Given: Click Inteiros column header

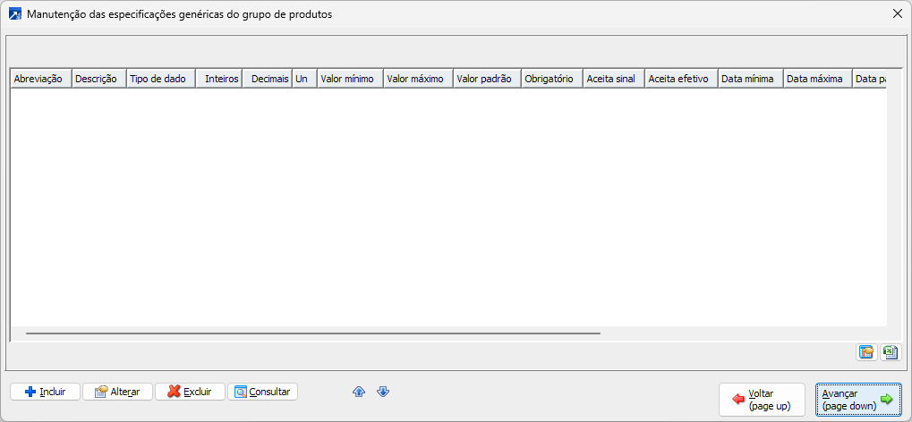Looking at the screenshot, I should point(219,79).
